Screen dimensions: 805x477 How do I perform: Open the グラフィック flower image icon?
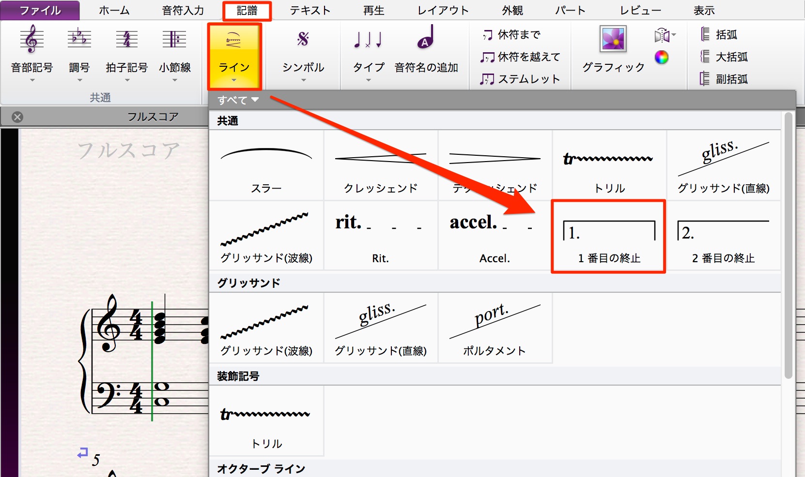point(613,39)
